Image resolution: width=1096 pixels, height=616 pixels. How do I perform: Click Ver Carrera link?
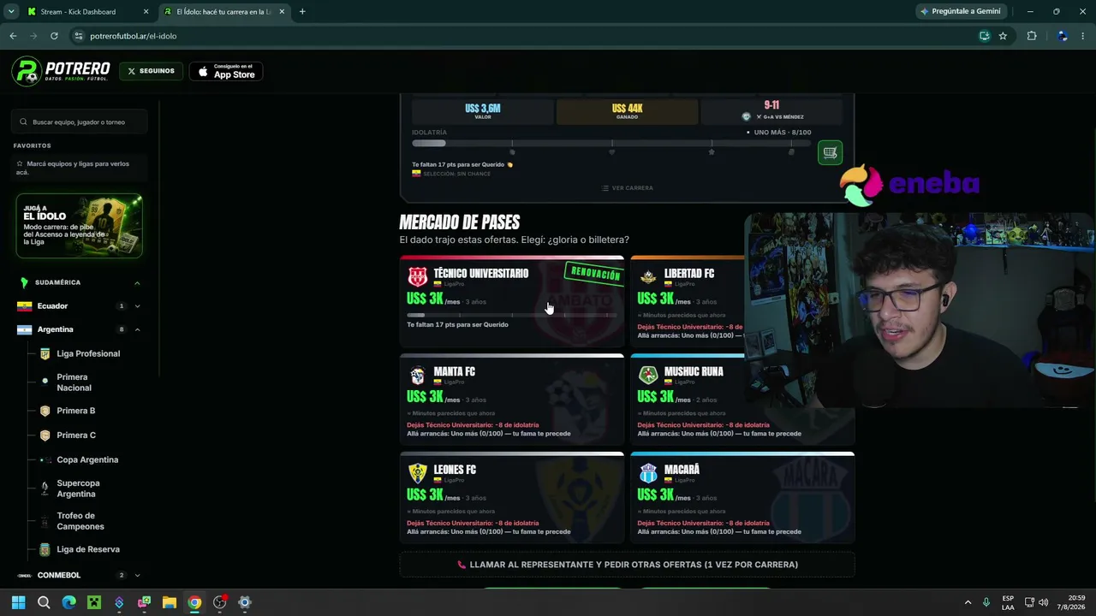coord(627,188)
